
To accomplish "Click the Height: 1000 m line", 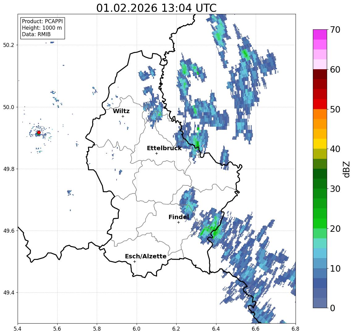I will 42,28.
